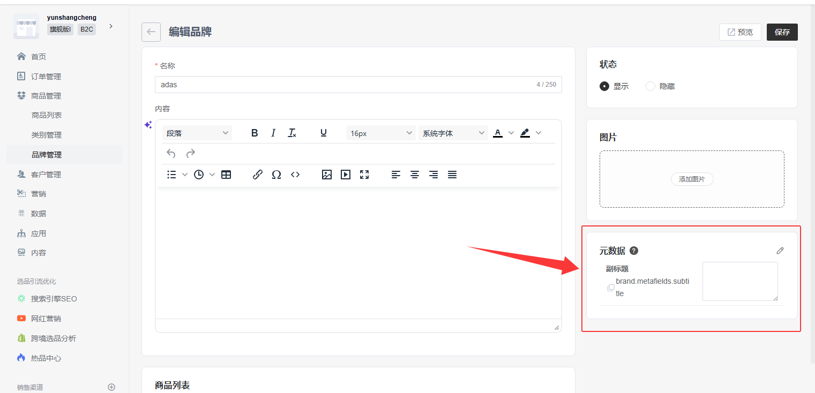Select the 隐藏 status option
The height and width of the screenshot is (393, 815).
coord(650,86)
